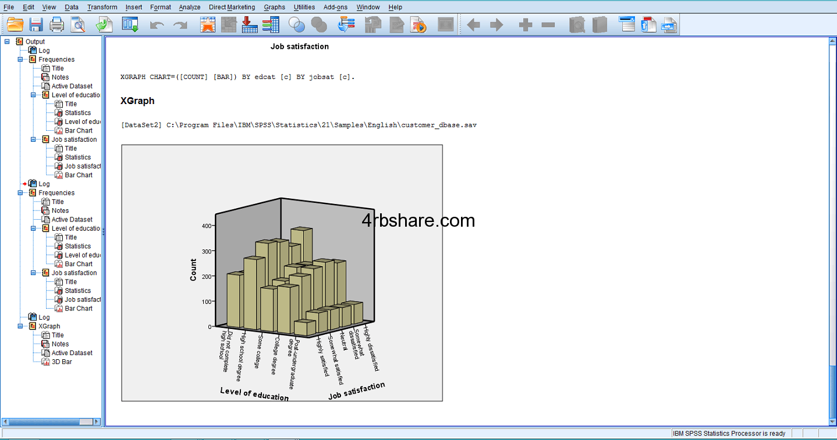Click the Use Variable Sets overlapping circles icon
837x440 pixels.
(297, 24)
